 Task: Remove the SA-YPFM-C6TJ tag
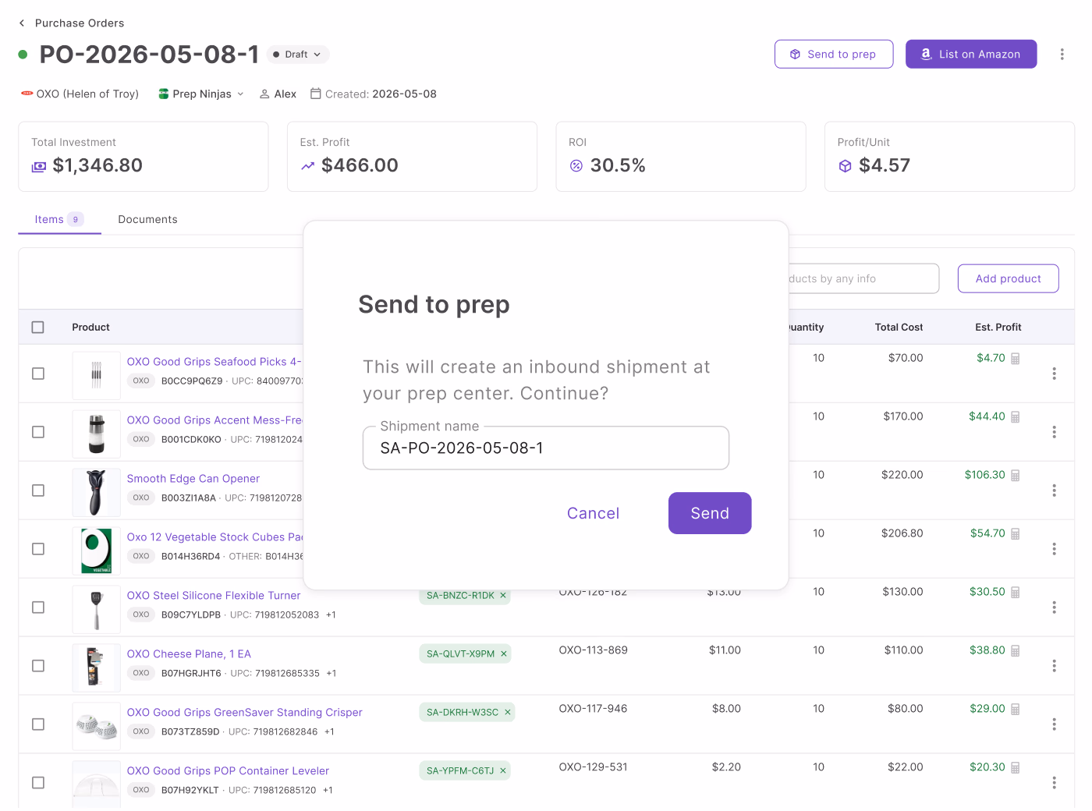coord(503,771)
